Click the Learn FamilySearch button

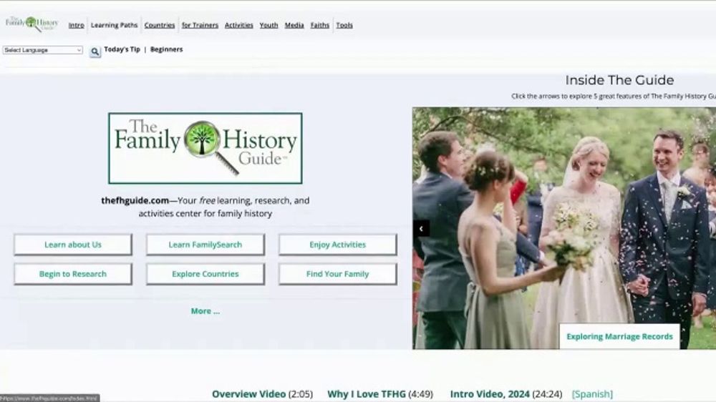pyautogui.click(x=205, y=245)
